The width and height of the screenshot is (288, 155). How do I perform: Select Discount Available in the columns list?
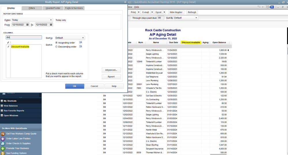click(x=20, y=46)
